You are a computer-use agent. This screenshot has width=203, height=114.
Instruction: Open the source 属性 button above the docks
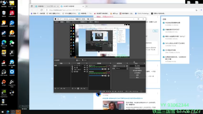pyautogui.click(x=78, y=60)
